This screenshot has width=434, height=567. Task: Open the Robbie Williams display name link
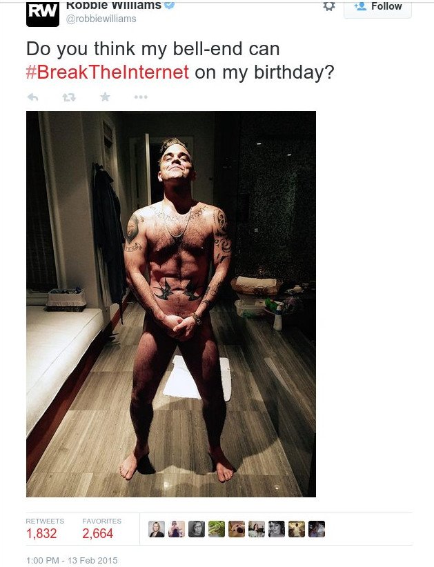[x=114, y=5]
